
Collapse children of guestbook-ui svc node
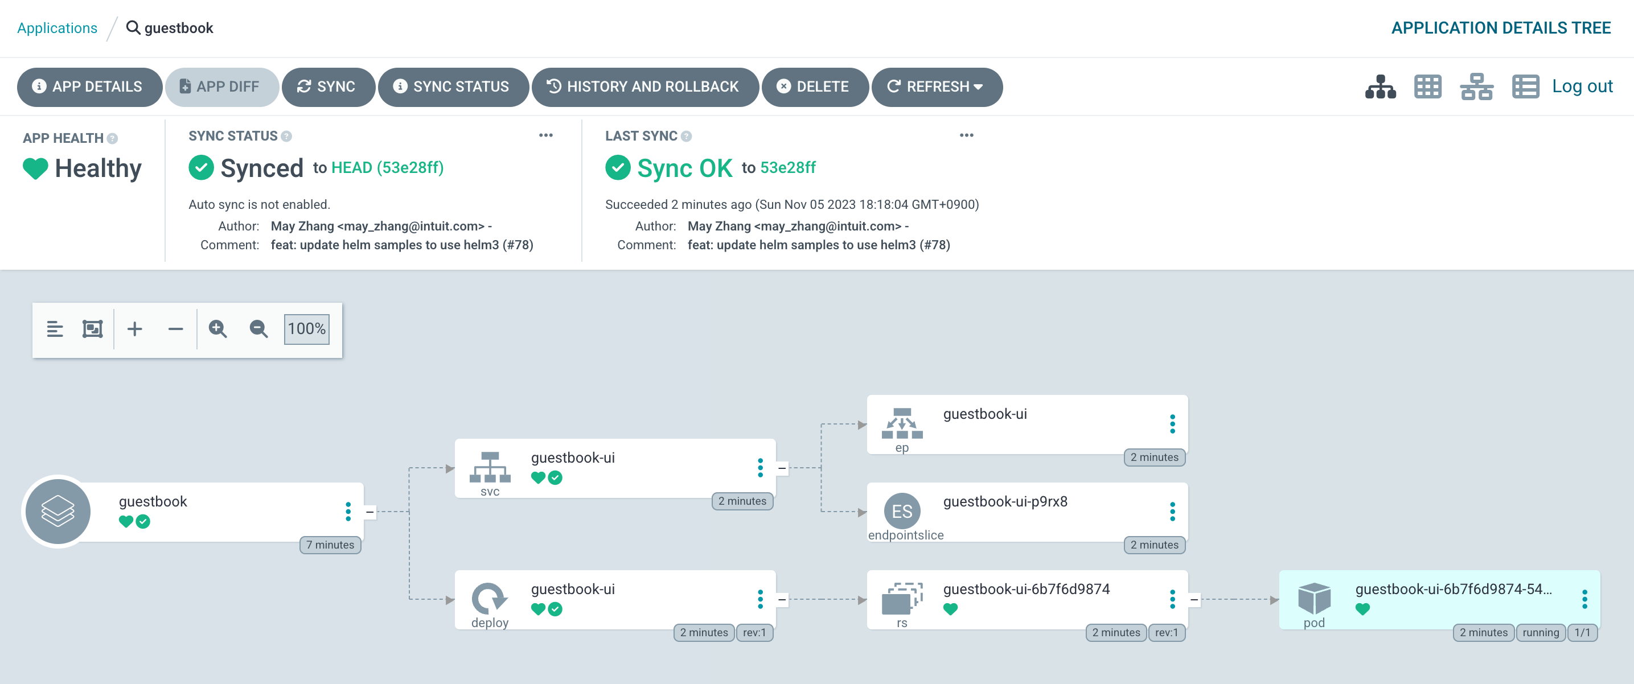[x=782, y=468]
